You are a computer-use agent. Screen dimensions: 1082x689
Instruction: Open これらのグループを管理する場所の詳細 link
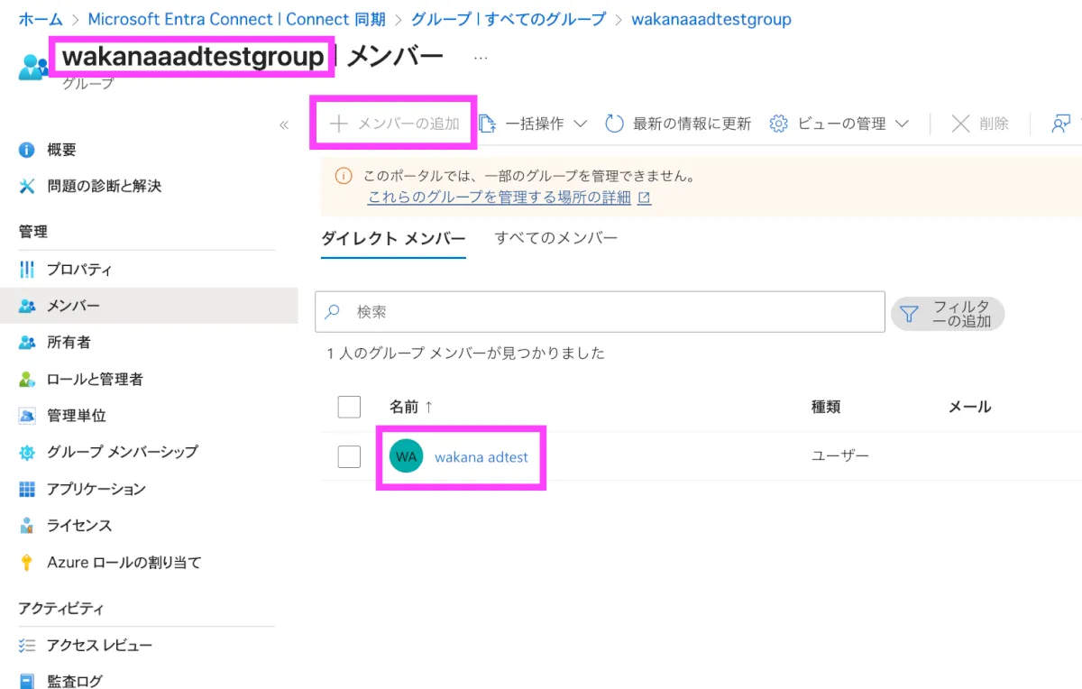[509, 198]
